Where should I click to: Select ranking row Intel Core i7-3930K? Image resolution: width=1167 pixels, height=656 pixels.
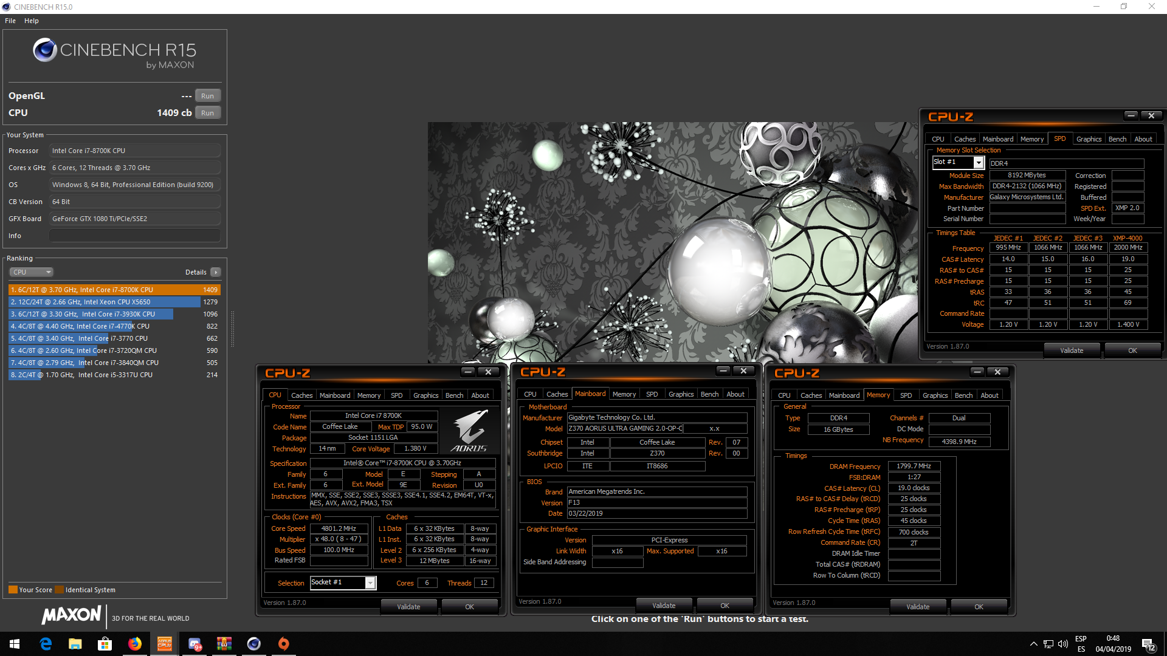[x=114, y=314]
